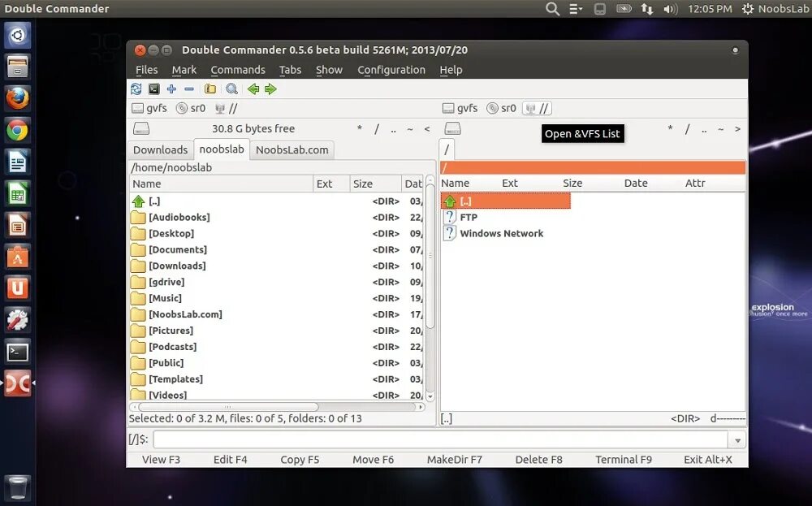812x506 pixels.
Task: Click /home/noobslab path bar
Action: click(x=282, y=168)
